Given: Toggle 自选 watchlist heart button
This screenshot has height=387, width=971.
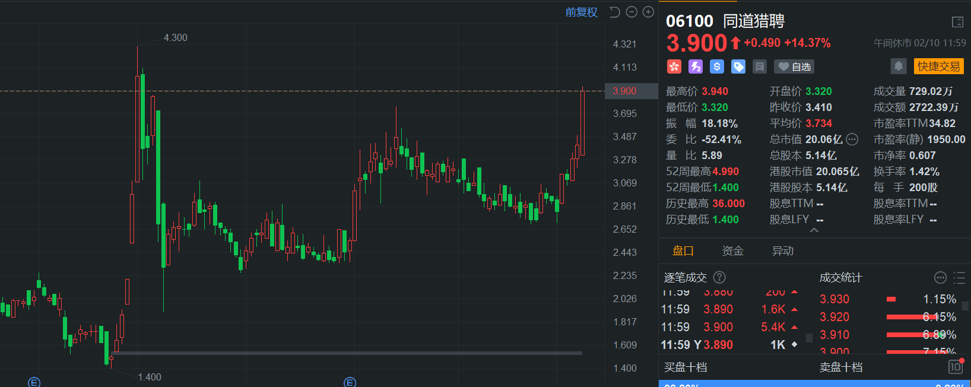Looking at the screenshot, I should 794,66.
